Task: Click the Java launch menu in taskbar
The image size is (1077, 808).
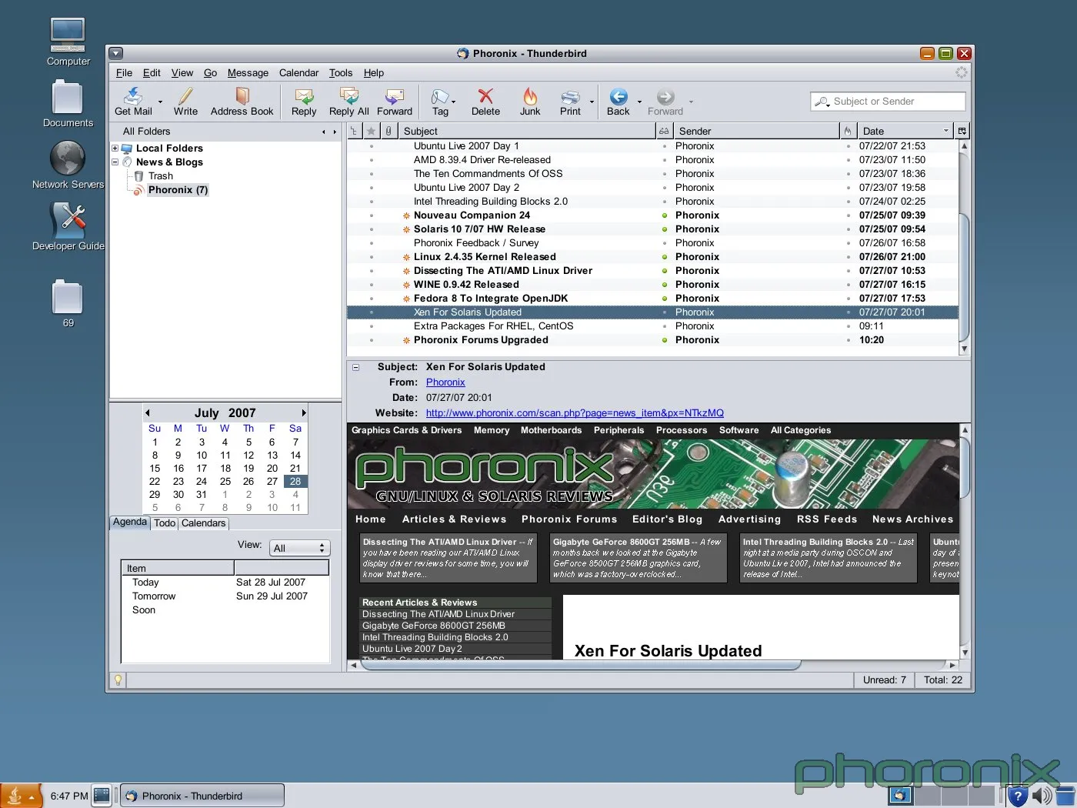Action: click(x=20, y=796)
